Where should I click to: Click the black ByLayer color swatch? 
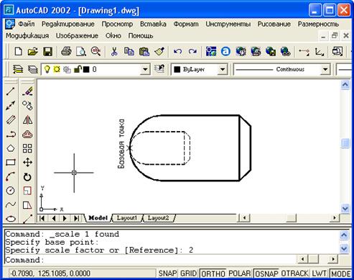coord(177,70)
